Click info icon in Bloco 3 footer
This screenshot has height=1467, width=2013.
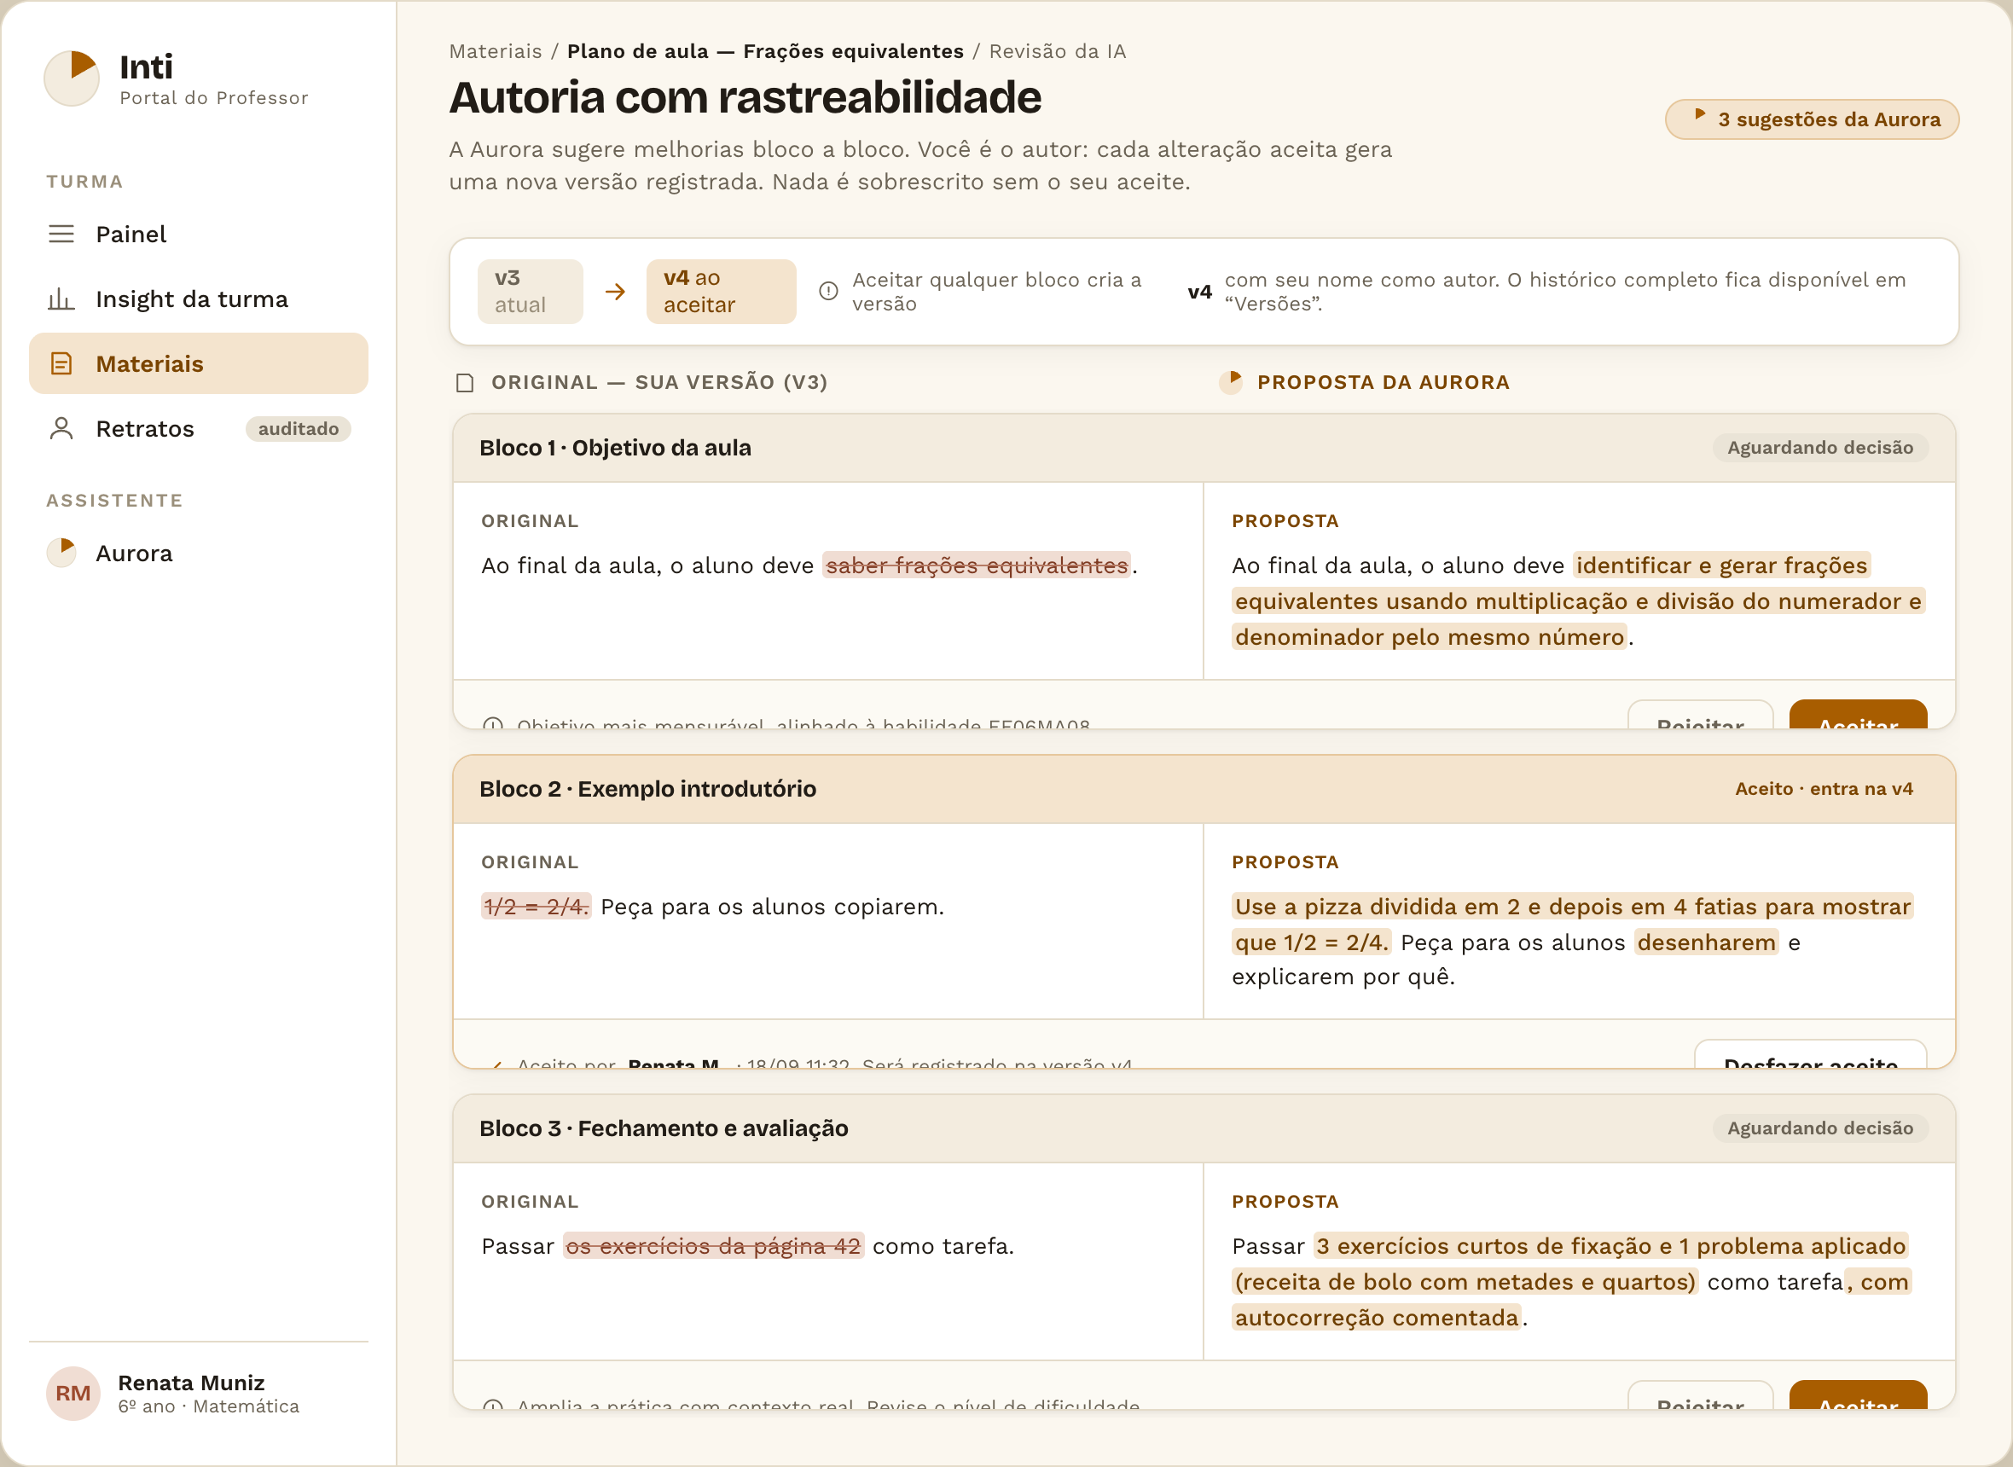point(493,1404)
